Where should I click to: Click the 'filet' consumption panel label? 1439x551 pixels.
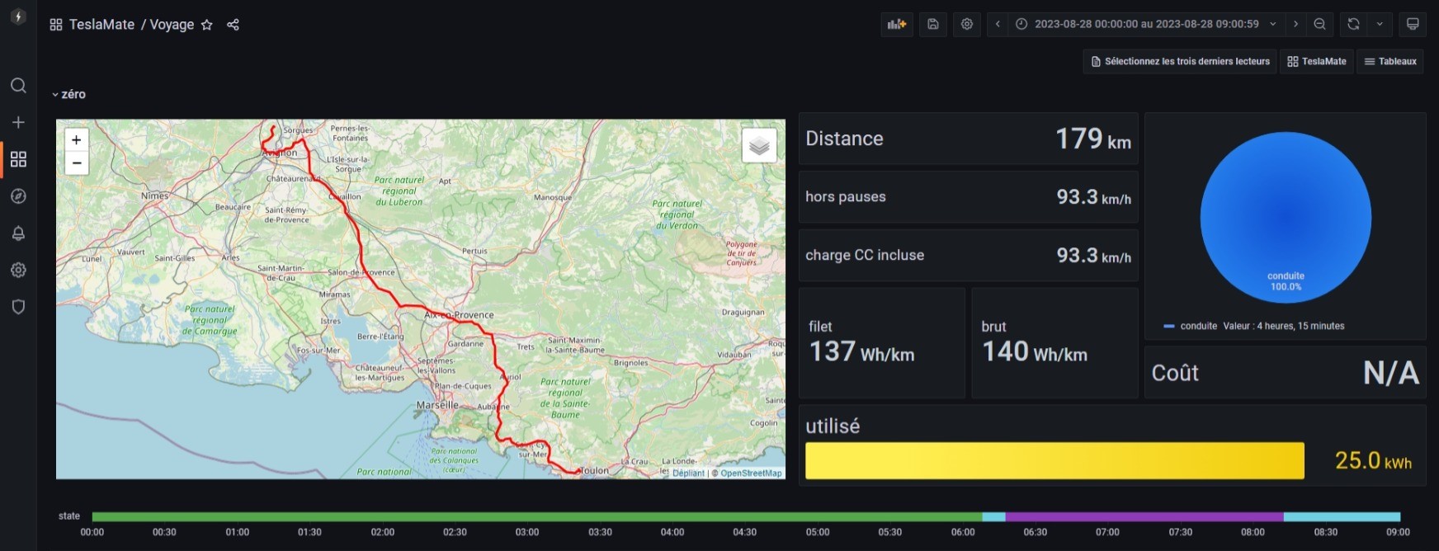(820, 327)
